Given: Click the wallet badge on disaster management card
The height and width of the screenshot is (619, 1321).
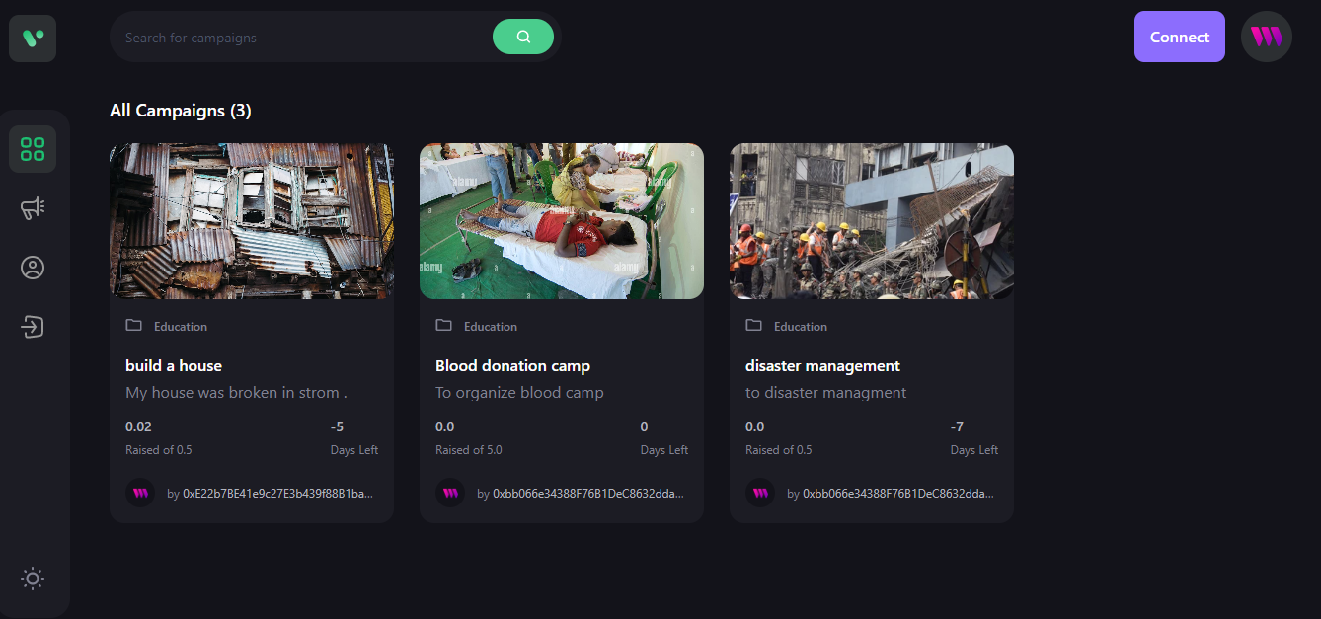Looking at the screenshot, I should (x=760, y=493).
